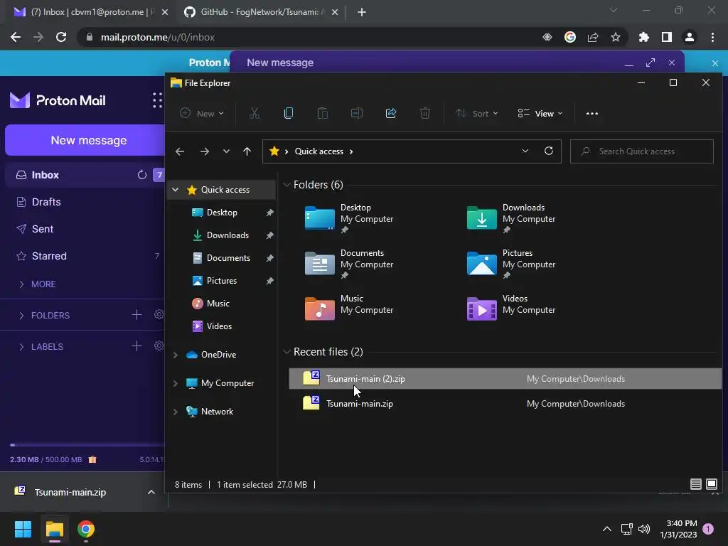The width and height of the screenshot is (728, 546).
Task: Expand the Network tree node
Action: click(175, 412)
